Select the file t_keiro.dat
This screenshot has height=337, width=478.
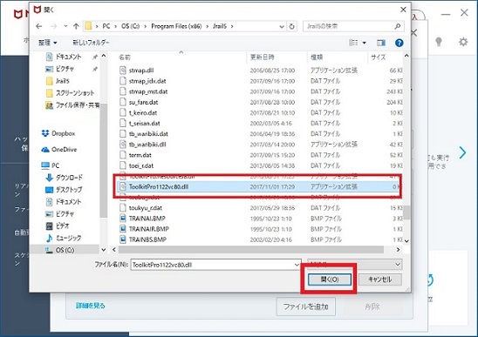(143, 113)
